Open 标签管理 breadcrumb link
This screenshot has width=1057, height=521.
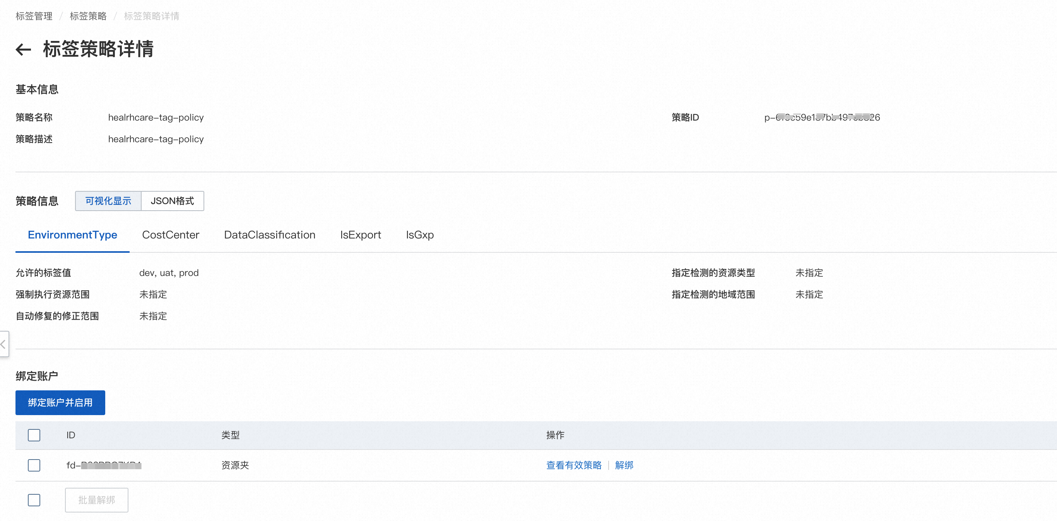pyautogui.click(x=34, y=16)
